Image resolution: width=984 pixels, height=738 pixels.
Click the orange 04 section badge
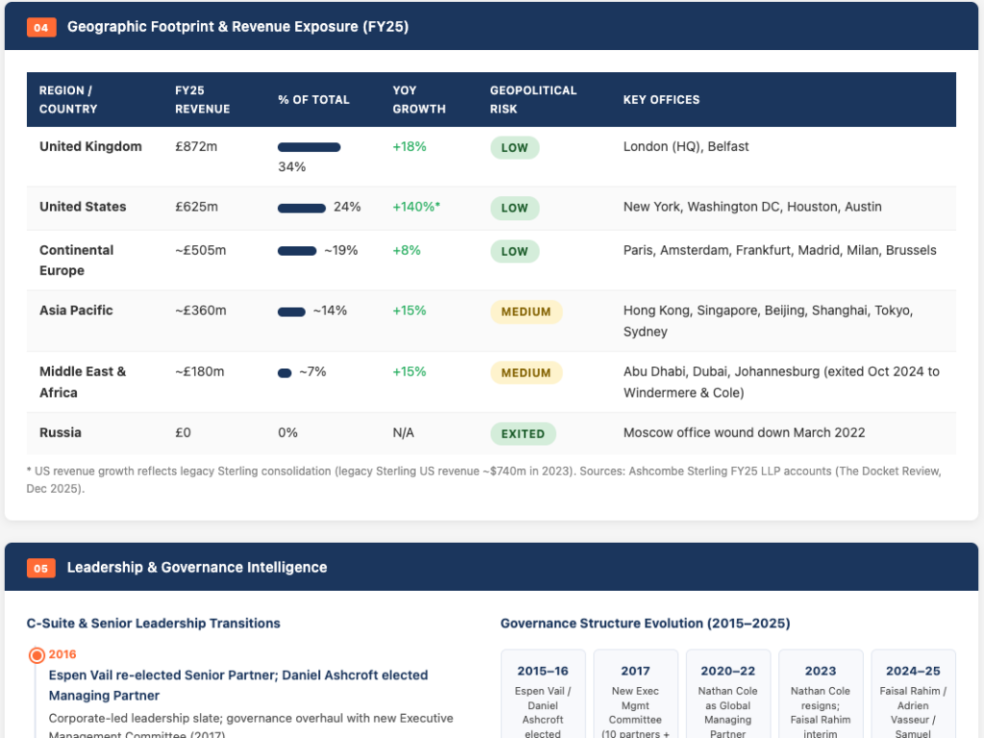(x=41, y=27)
